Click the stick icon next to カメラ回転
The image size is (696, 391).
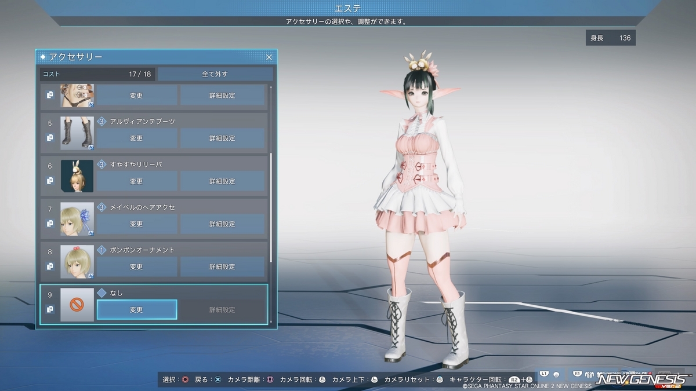322,379
